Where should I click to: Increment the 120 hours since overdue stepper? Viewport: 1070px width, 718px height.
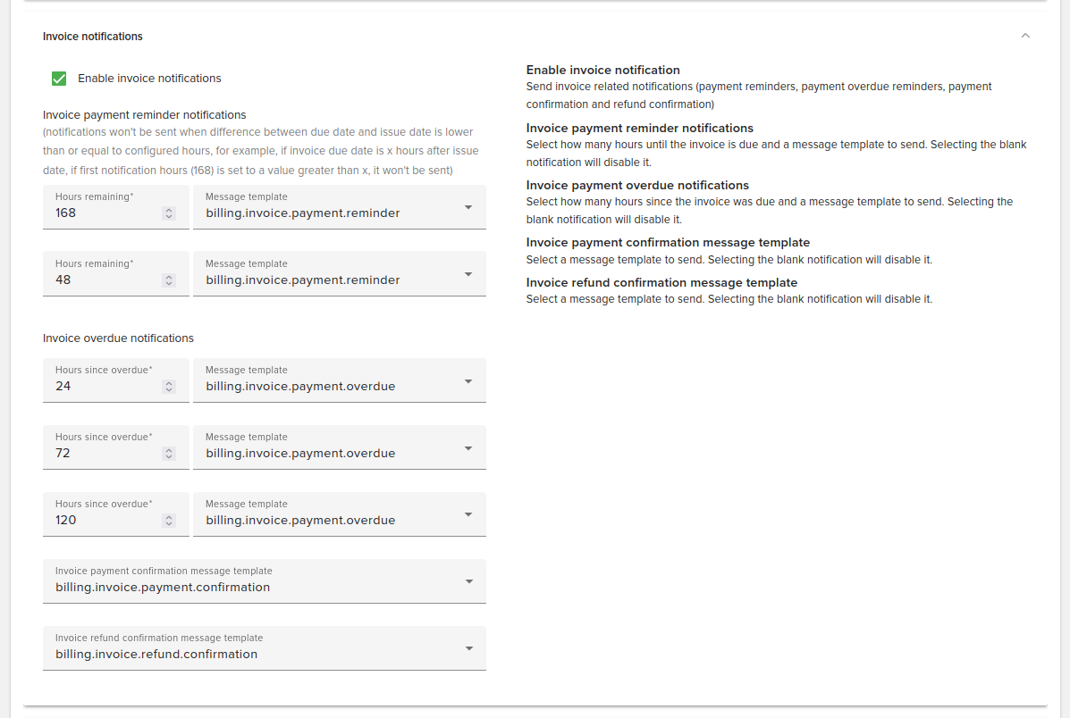pyautogui.click(x=169, y=516)
